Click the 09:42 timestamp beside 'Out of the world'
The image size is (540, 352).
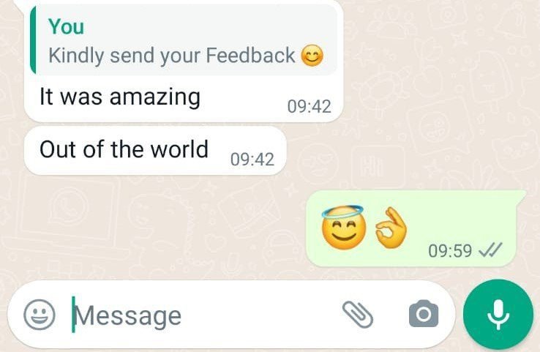(252, 159)
